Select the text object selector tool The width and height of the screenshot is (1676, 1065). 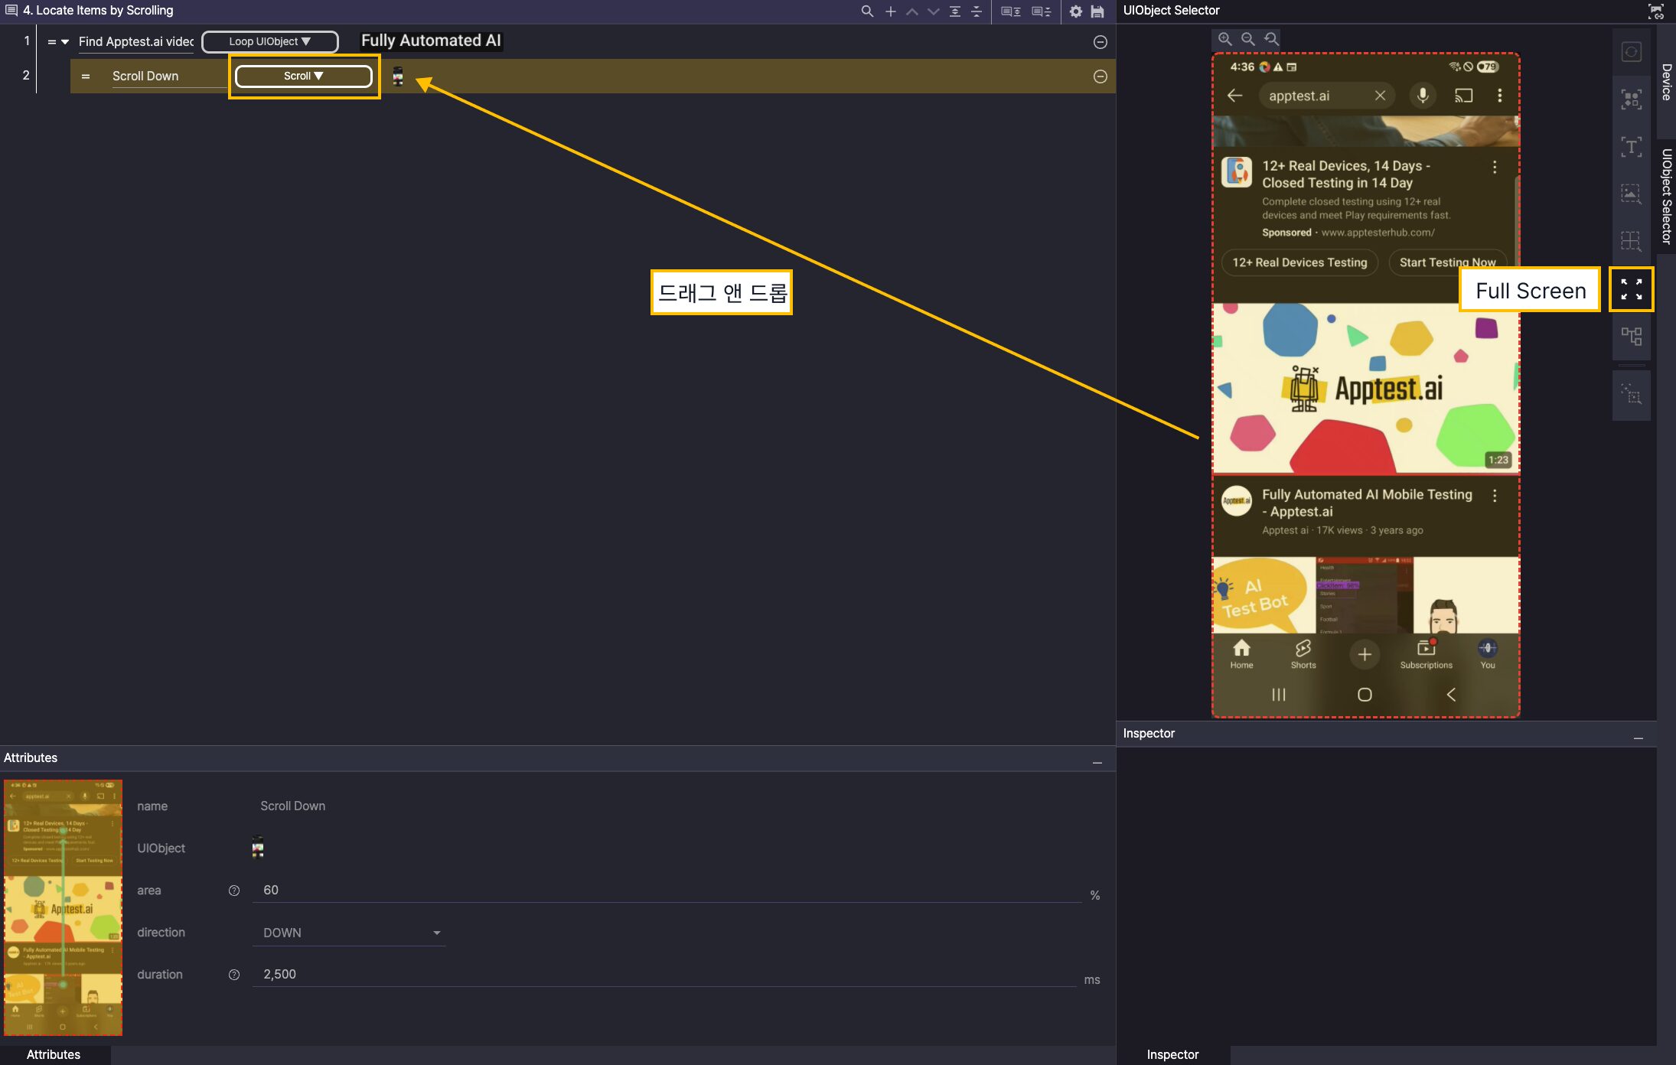coord(1631,147)
